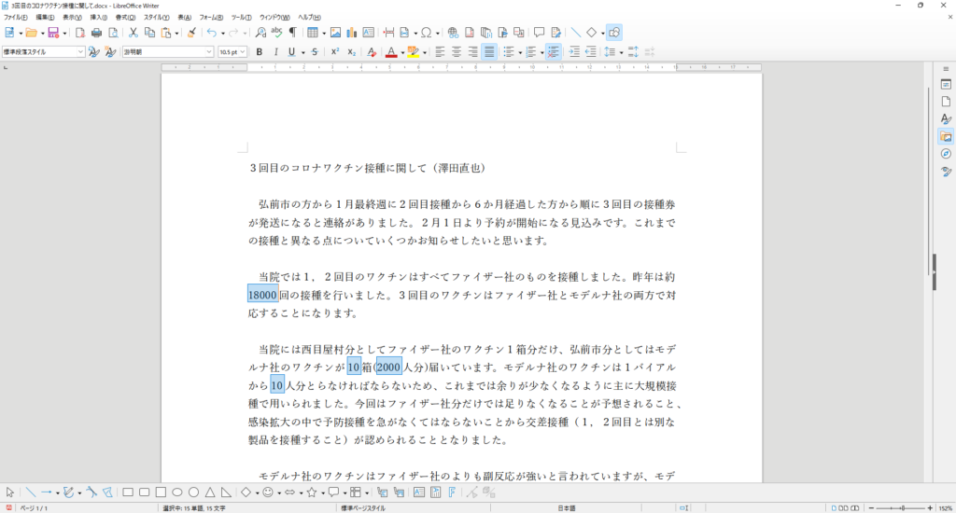Click Clear direct formatting icon
956x513 pixels.
pos(372,52)
